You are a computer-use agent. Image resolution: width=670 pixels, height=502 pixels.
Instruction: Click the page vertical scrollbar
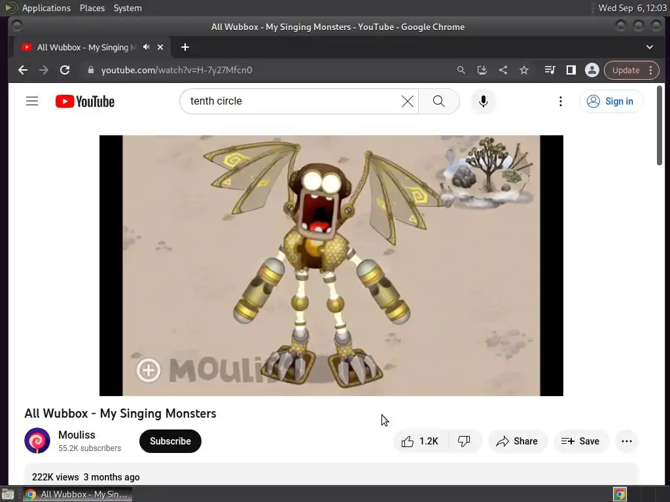[x=660, y=125]
